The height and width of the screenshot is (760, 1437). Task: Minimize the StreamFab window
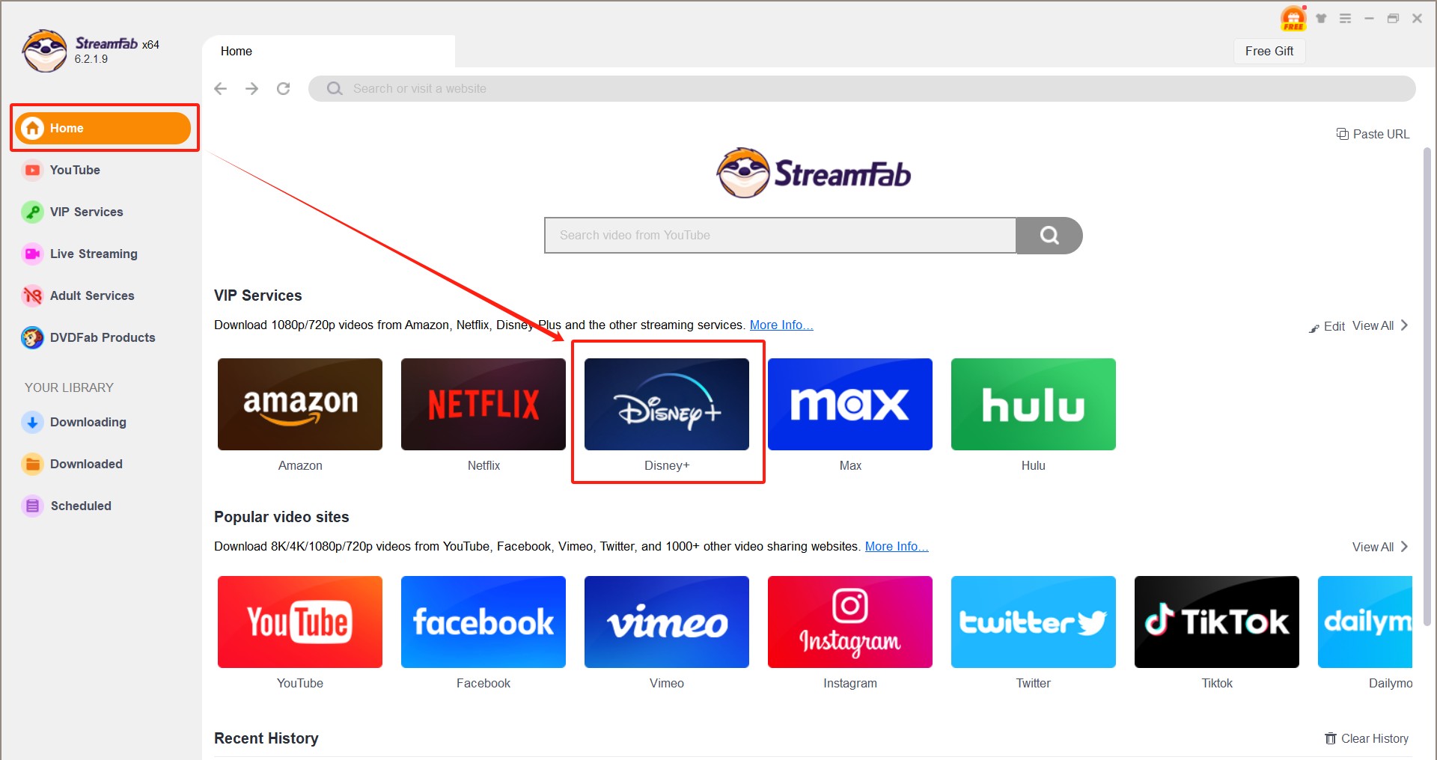[1369, 19]
